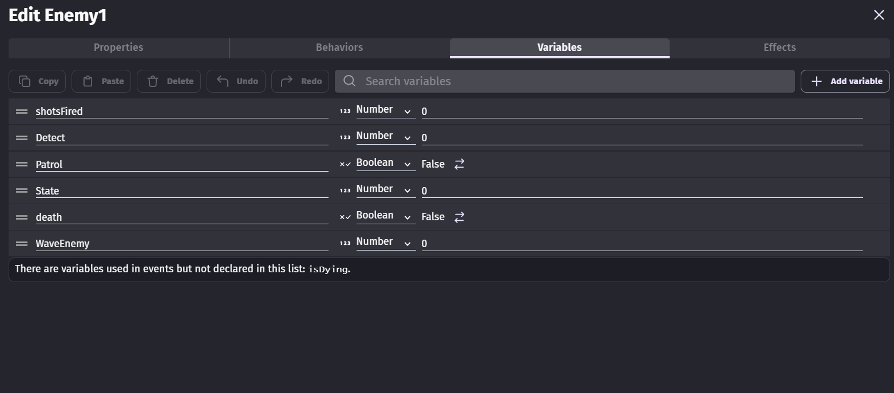Grab the drag handle for shotsFired
Viewport: 894px width, 393px height.
[x=22, y=112]
